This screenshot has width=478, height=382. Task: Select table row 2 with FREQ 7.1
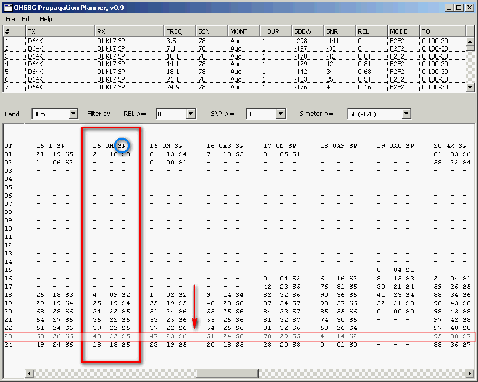pos(234,48)
